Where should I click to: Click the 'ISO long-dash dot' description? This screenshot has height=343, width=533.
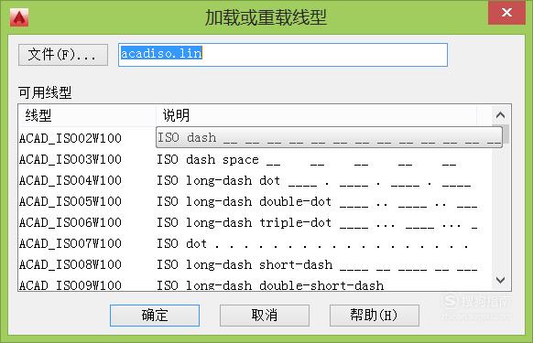coord(314,181)
